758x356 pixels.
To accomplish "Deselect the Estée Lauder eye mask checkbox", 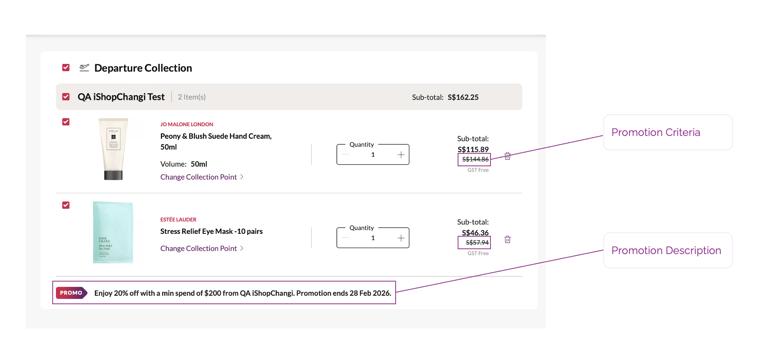I will [66, 205].
